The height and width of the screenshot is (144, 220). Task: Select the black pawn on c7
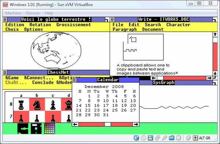click(53, 118)
